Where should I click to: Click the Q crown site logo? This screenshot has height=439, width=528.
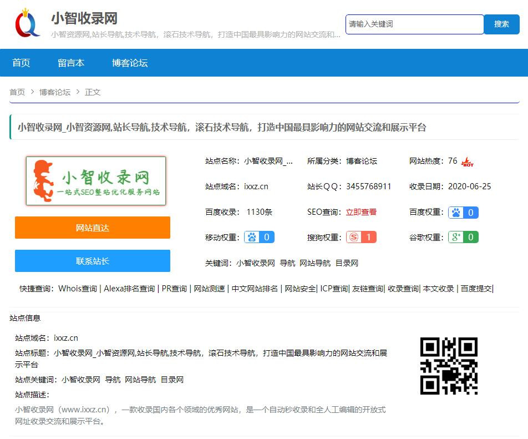(x=28, y=23)
